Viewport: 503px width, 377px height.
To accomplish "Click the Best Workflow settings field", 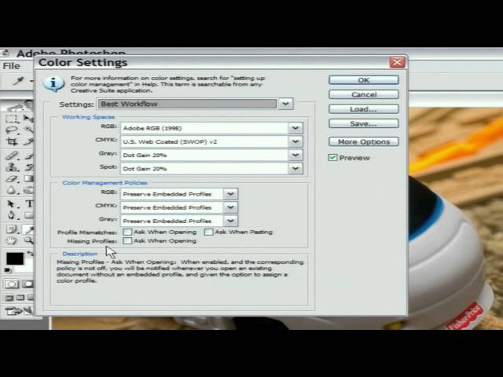I will pos(187,104).
